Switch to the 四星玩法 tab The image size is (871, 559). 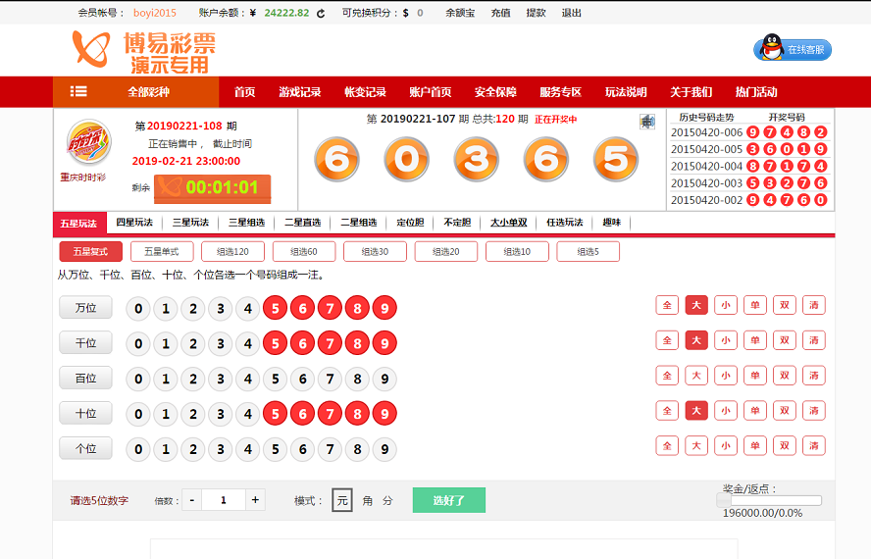[134, 223]
